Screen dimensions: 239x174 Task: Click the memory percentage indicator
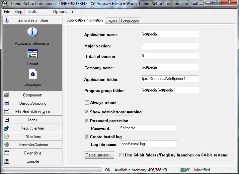(185, 170)
